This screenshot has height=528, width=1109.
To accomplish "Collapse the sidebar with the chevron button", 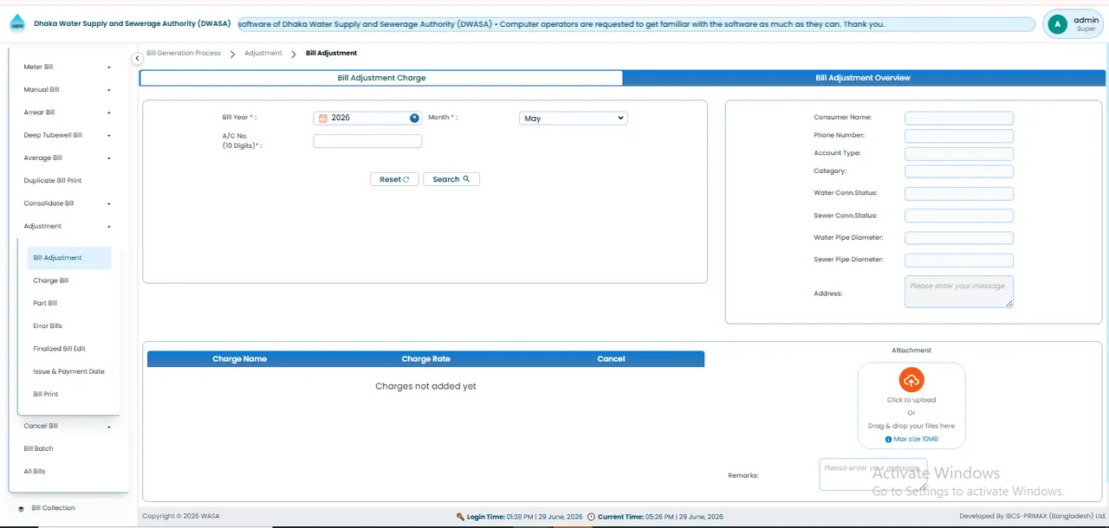I will point(137,58).
